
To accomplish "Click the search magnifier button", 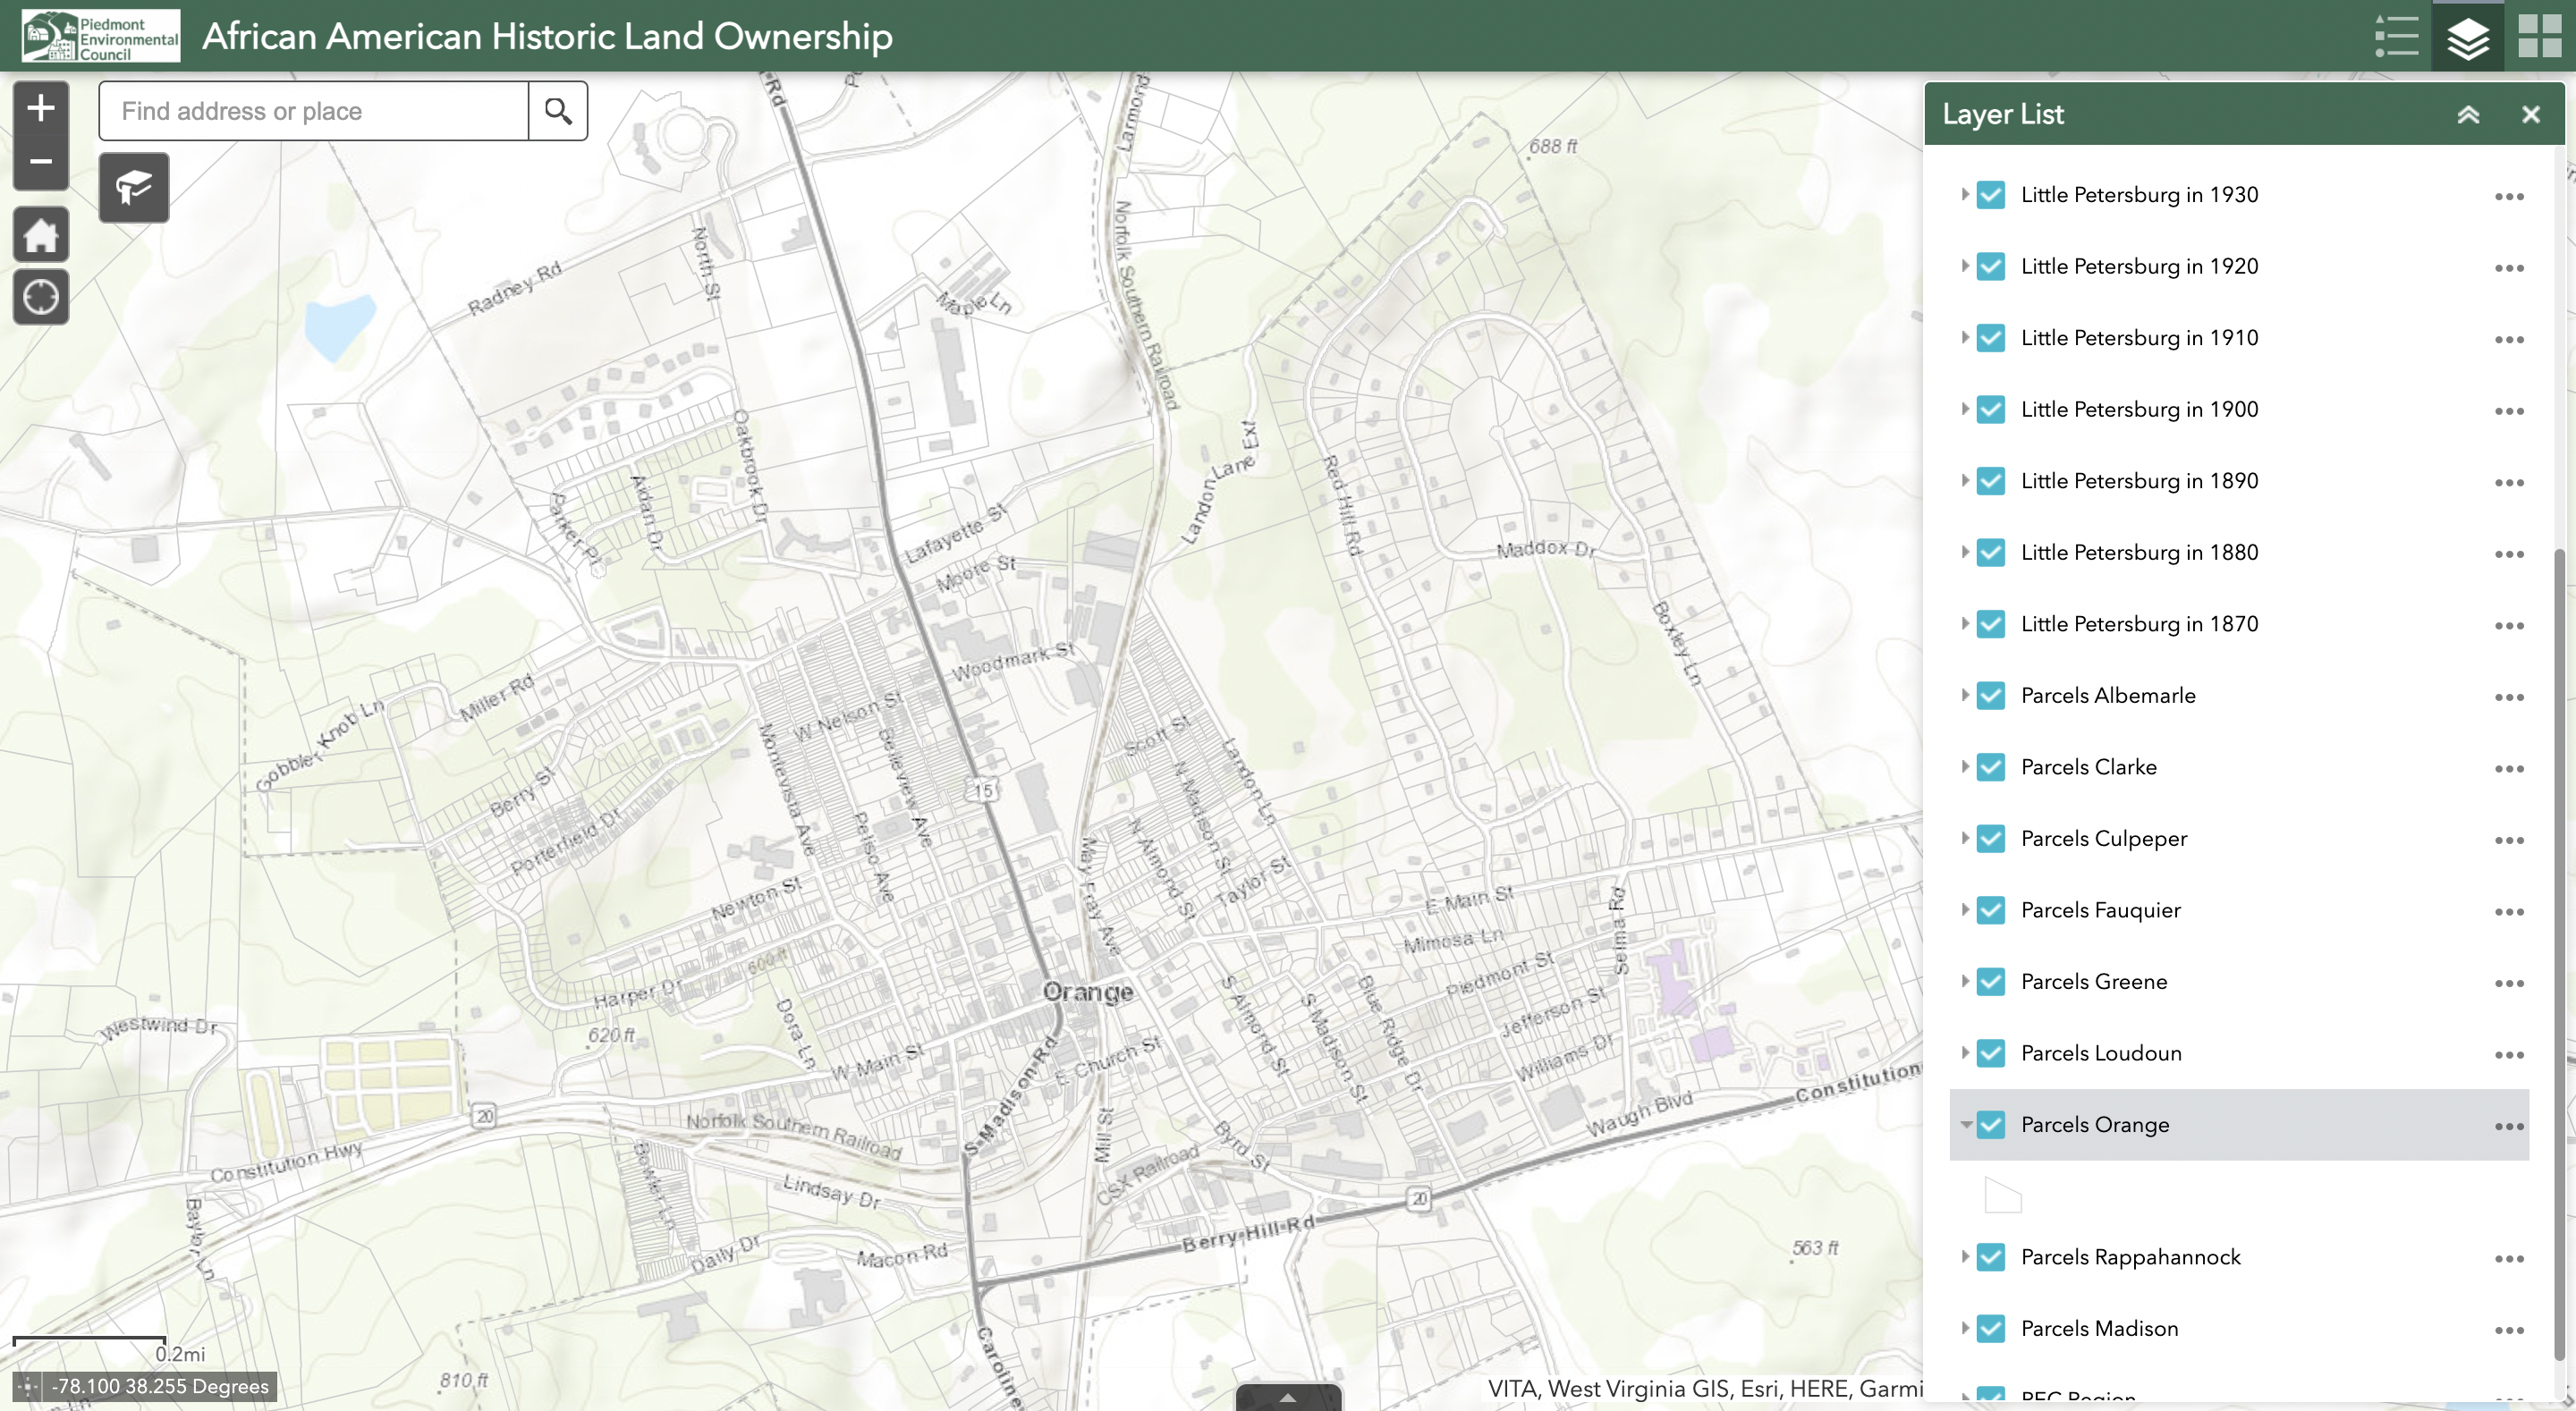I will 558,111.
